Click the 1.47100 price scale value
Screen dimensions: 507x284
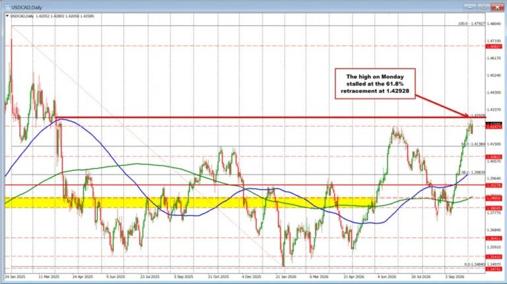point(494,41)
